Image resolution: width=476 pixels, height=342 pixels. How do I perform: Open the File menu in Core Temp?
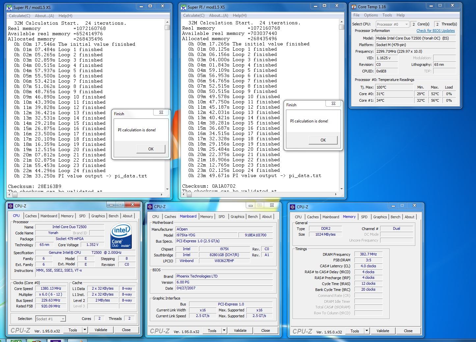coord(356,15)
